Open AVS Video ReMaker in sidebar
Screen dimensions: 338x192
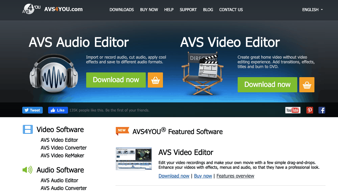click(62, 156)
